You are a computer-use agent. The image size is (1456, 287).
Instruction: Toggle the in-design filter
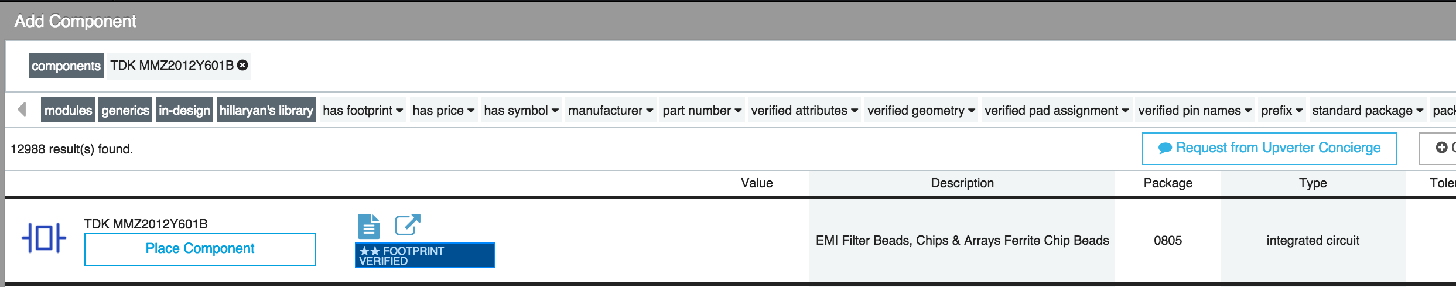coord(184,110)
